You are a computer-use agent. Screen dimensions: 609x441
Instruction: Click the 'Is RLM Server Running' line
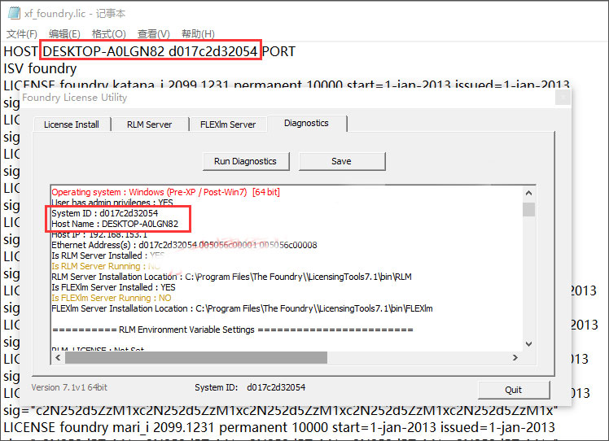[x=106, y=266]
